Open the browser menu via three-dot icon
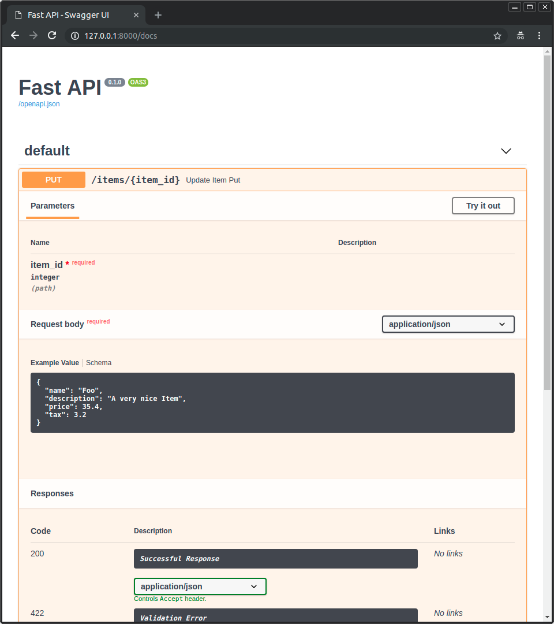The width and height of the screenshot is (554, 624). click(539, 35)
